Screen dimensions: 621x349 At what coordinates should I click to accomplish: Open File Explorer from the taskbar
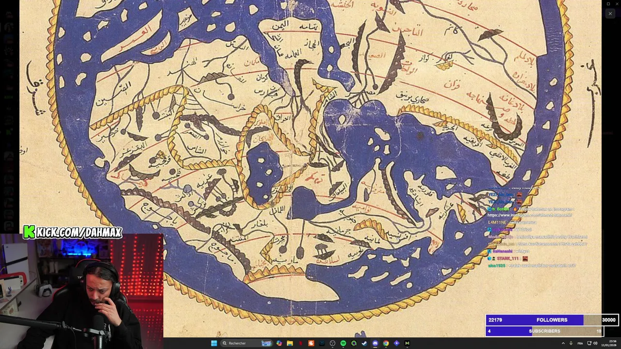coord(290,343)
